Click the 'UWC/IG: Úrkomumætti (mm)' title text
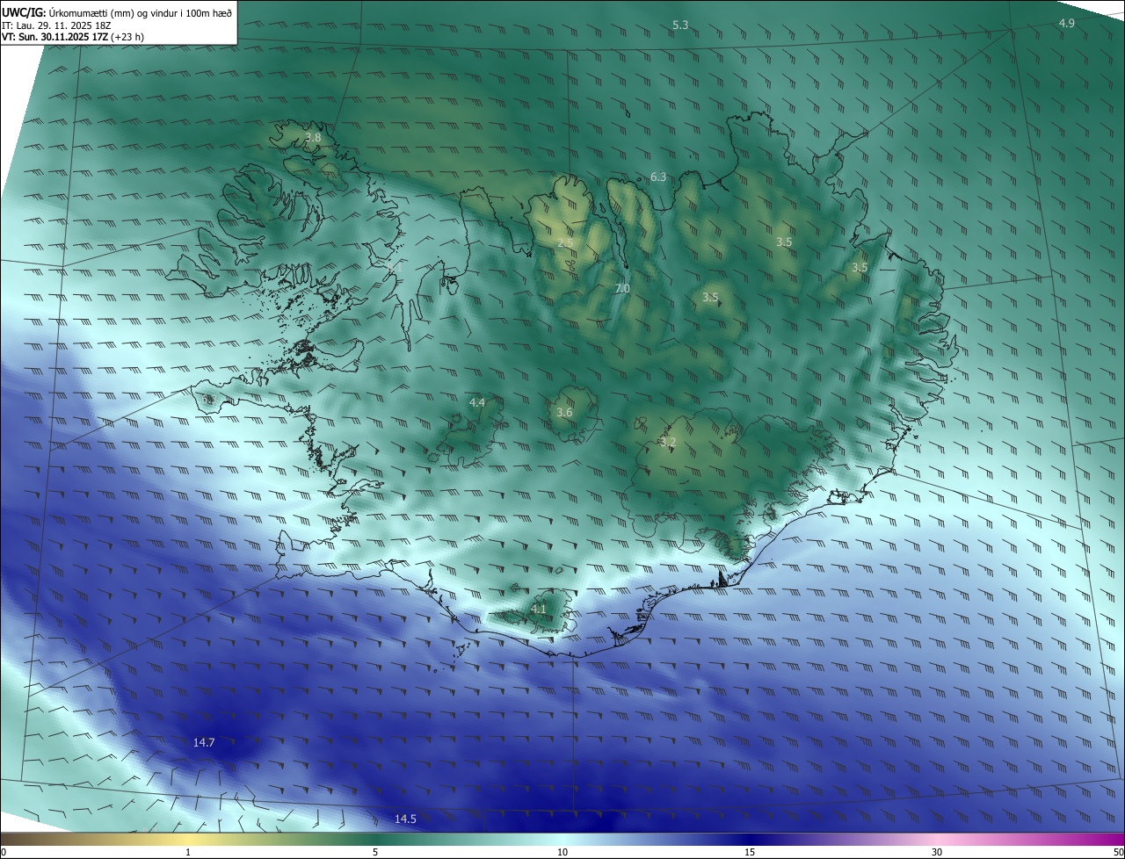 117,12
